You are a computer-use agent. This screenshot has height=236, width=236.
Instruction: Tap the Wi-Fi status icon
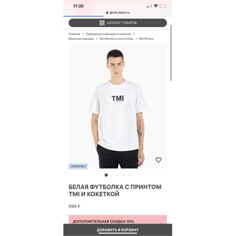(x=156, y=6)
